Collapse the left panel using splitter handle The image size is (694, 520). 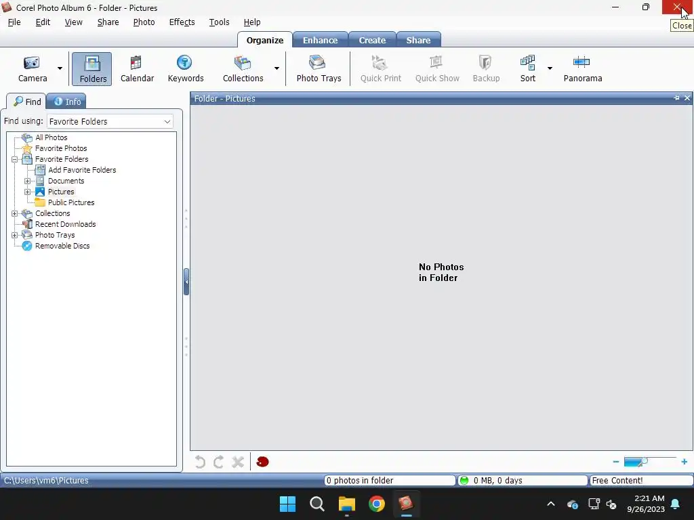186,282
